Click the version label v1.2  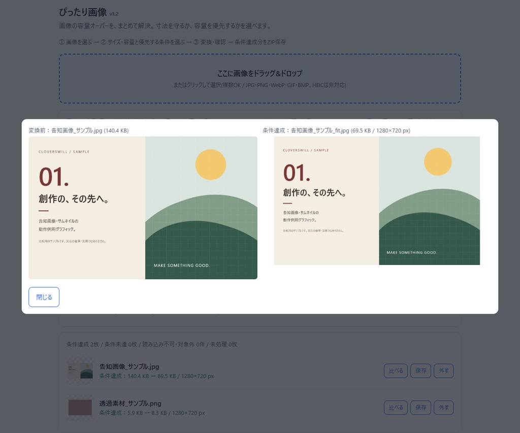(114, 14)
